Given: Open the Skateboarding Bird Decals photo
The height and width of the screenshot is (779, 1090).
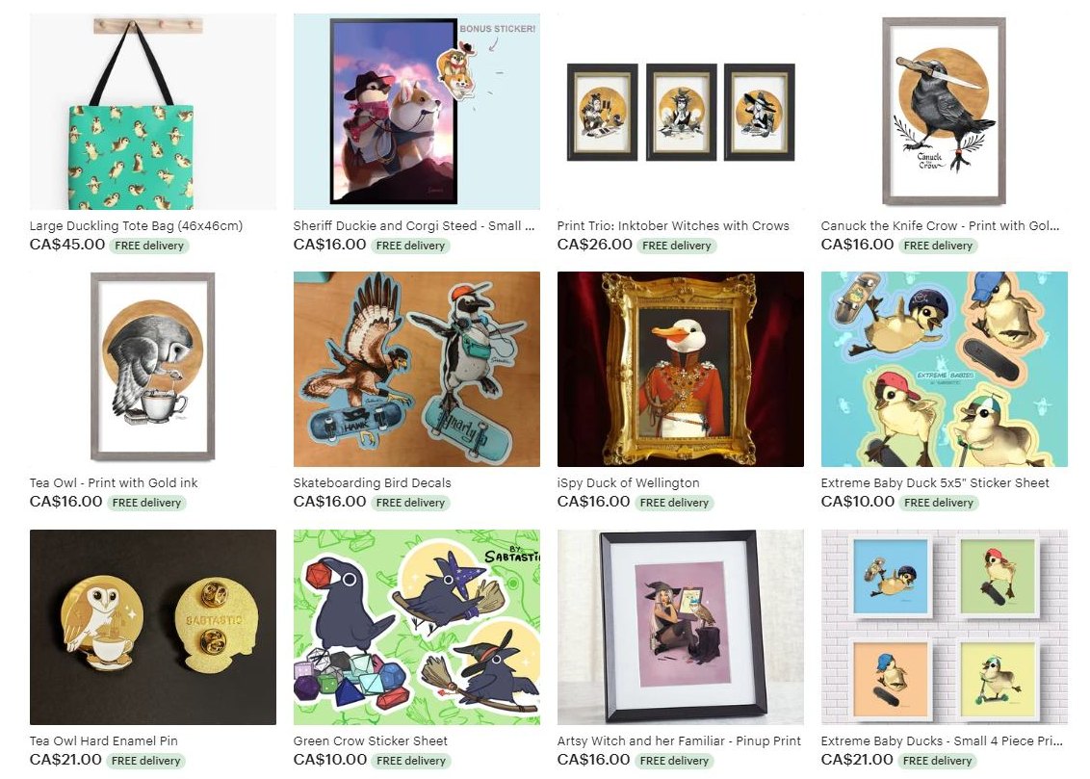Looking at the screenshot, I should pos(416,369).
